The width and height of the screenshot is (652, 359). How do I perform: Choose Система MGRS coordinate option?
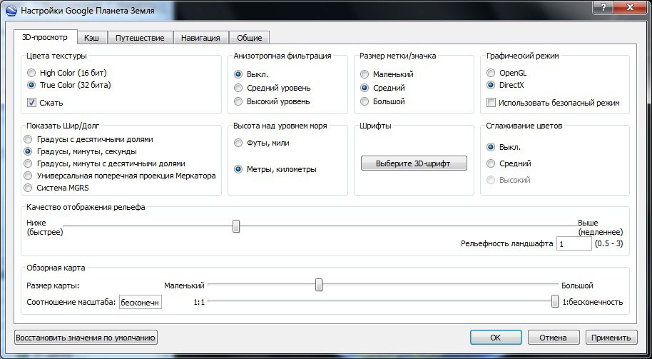point(56,188)
